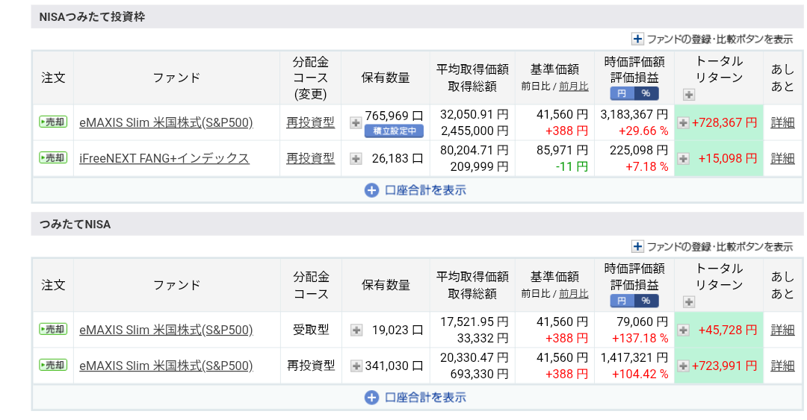Expand 保有数量 plus icon for 765,969口 holding
The width and height of the screenshot is (807, 420).
coord(356,123)
